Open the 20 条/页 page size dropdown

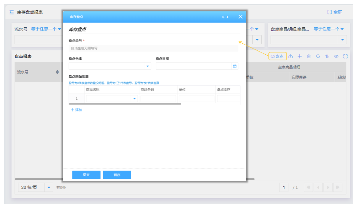(49, 187)
